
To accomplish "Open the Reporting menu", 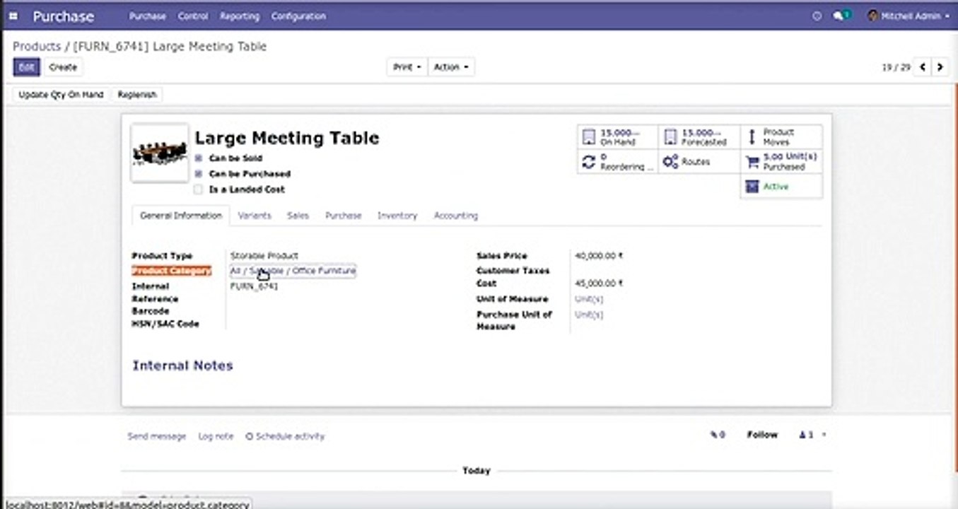I will pos(240,16).
